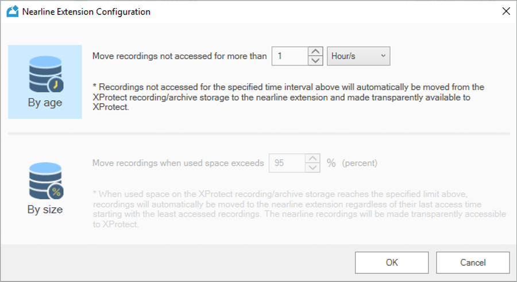Click the 'By age' label
The image size is (517, 282).
click(45, 103)
